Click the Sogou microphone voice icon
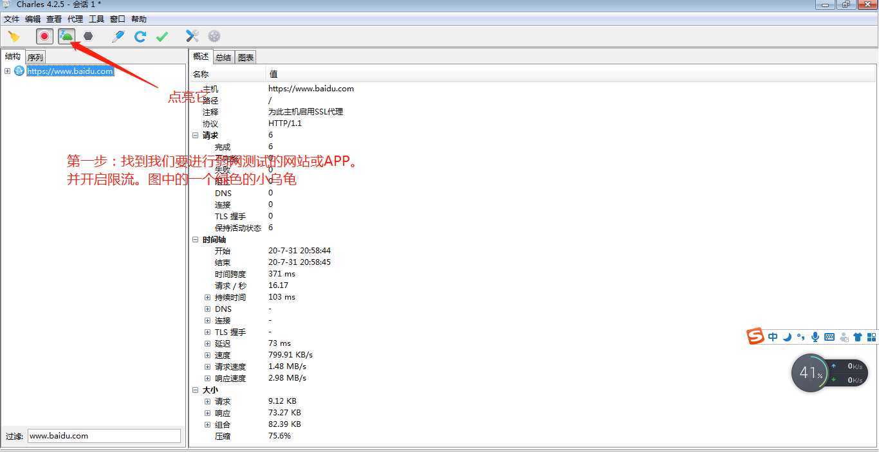The image size is (879, 452). coord(815,337)
